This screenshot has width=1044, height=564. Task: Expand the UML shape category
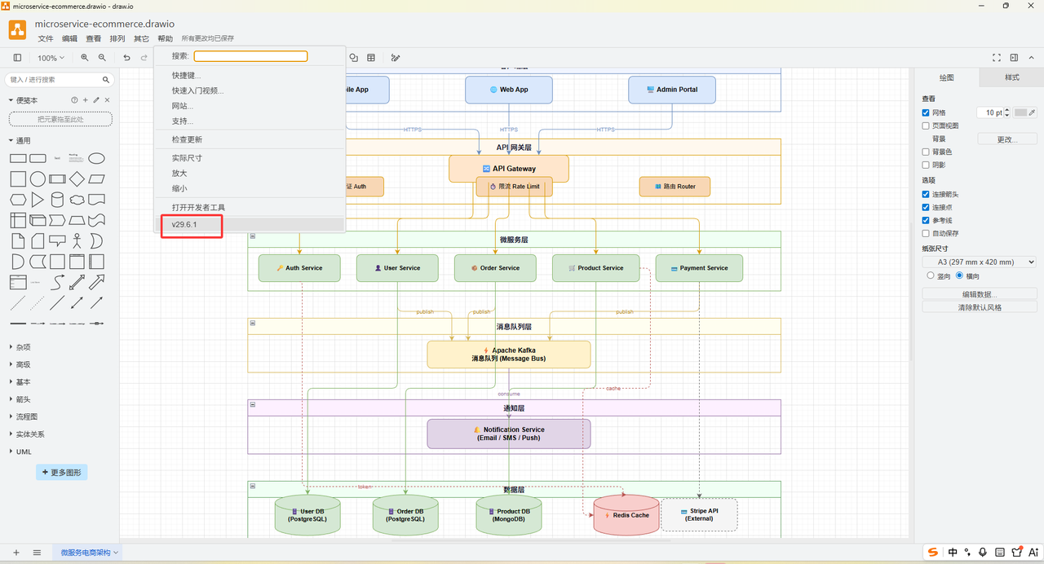pos(23,452)
